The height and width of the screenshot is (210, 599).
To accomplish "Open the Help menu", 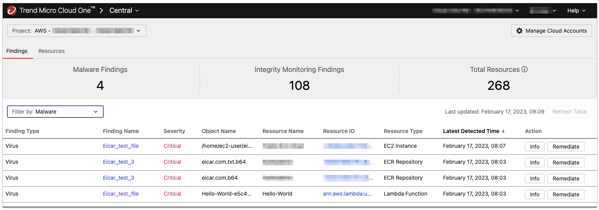I will click(x=576, y=10).
